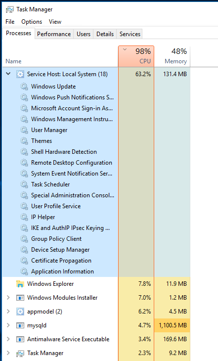Collapse the Service Host: Local System group
The height and width of the screenshot is (361, 218).
(x=8, y=74)
